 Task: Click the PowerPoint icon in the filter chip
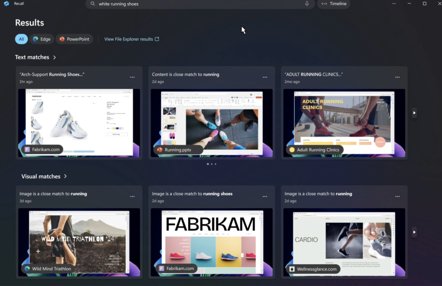(x=62, y=39)
